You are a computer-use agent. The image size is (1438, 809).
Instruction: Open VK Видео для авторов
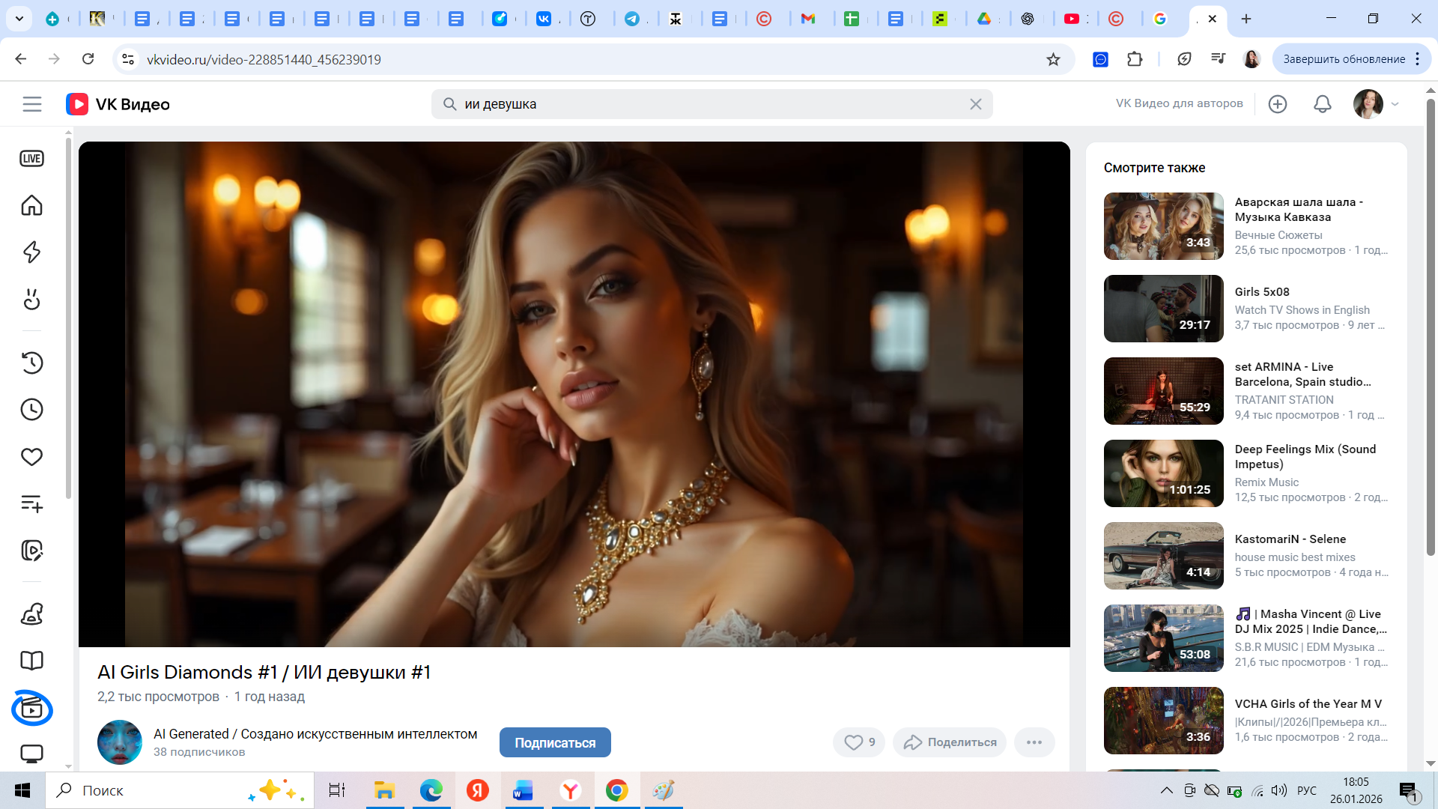coord(1178,103)
